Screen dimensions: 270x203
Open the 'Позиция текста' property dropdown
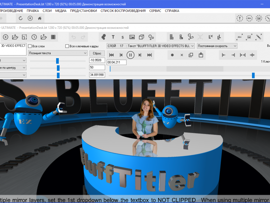pyautogui.click(x=58, y=53)
